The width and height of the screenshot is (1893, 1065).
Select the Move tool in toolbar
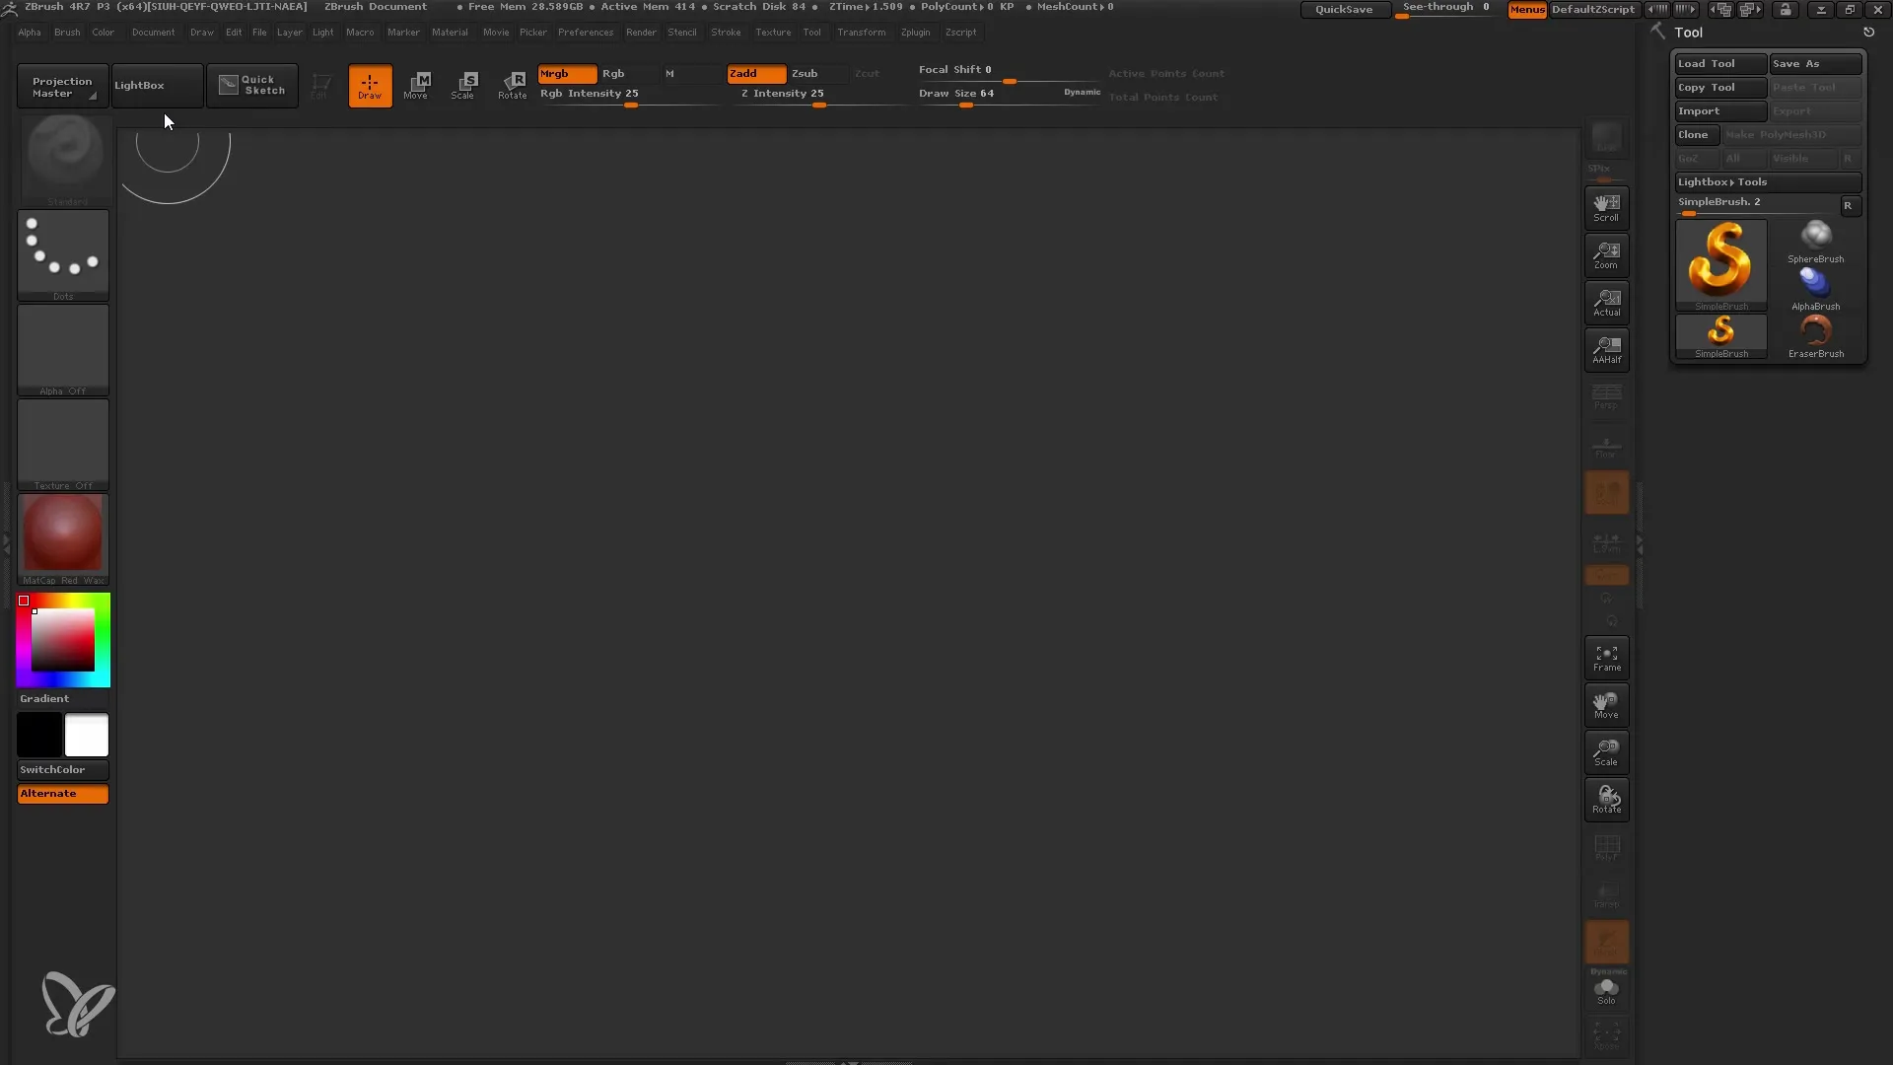416,85
